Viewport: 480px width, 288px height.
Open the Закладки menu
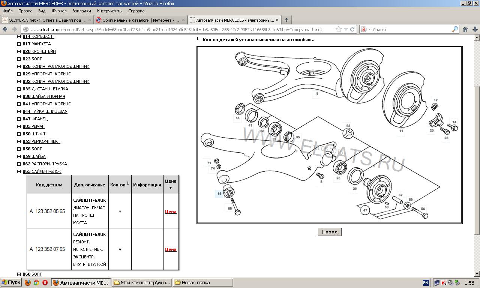pyautogui.click(x=81, y=11)
